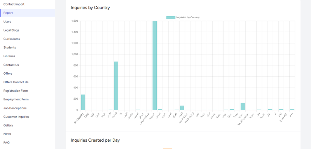The height and width of the screenshot is (149, 311).
Task: Open Customer Inquiries section
Action: point(16,117)
